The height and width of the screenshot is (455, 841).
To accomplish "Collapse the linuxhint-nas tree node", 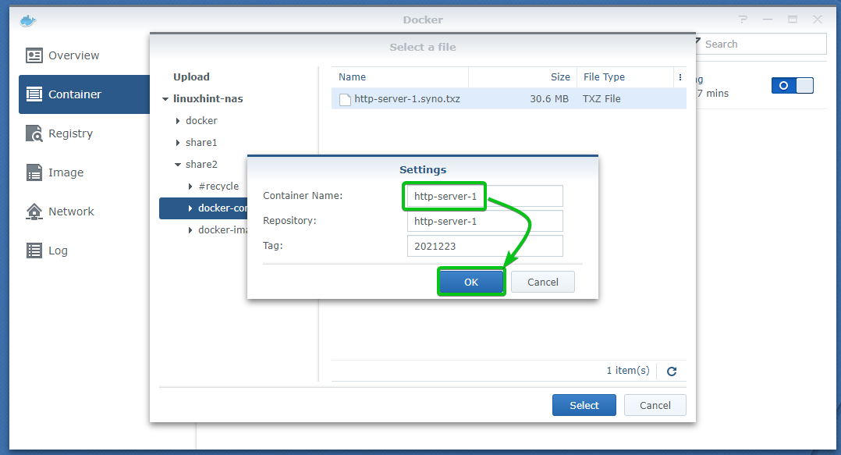I will (x=165, y=99).
